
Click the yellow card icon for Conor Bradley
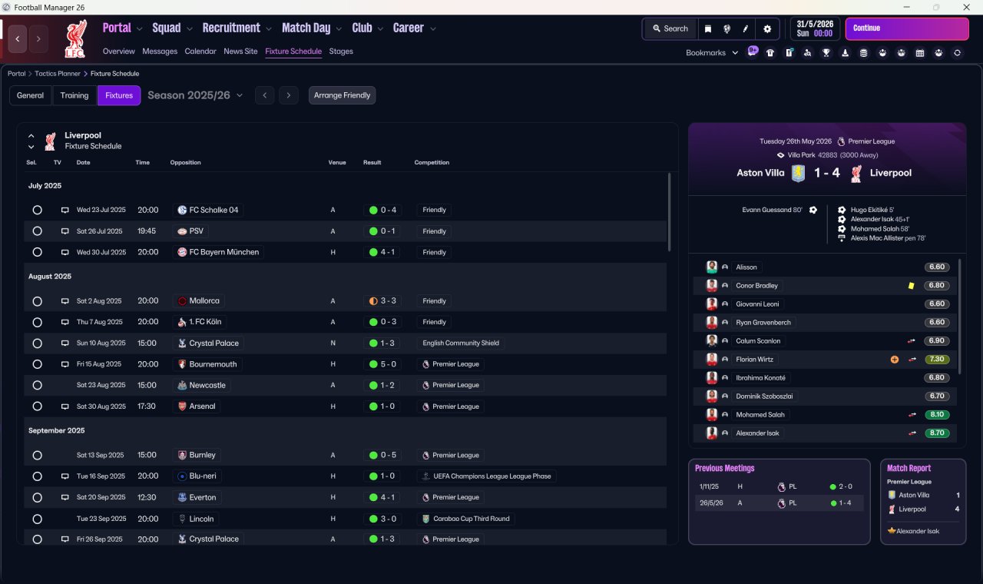click(911, 286)
